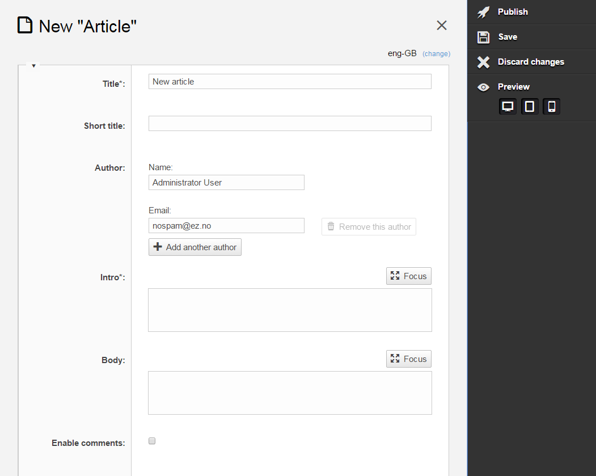This screenshot has height=476, width=596.
Task: Click the Intro Focus button
Action: (x=409, y=276)
